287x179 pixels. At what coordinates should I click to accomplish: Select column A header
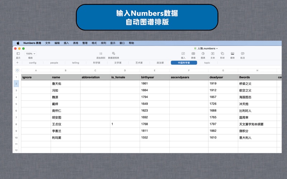(36, 70)
